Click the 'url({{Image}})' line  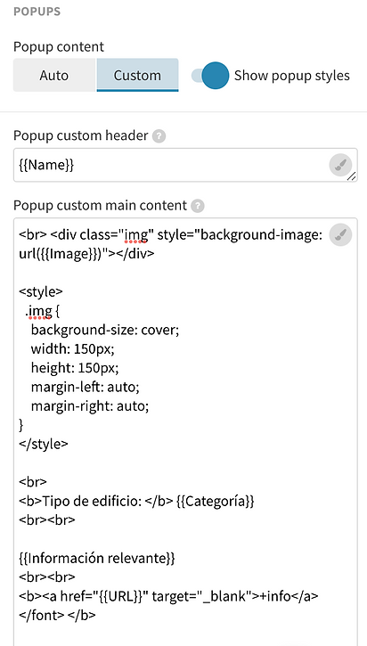click(x=86, y=254)
